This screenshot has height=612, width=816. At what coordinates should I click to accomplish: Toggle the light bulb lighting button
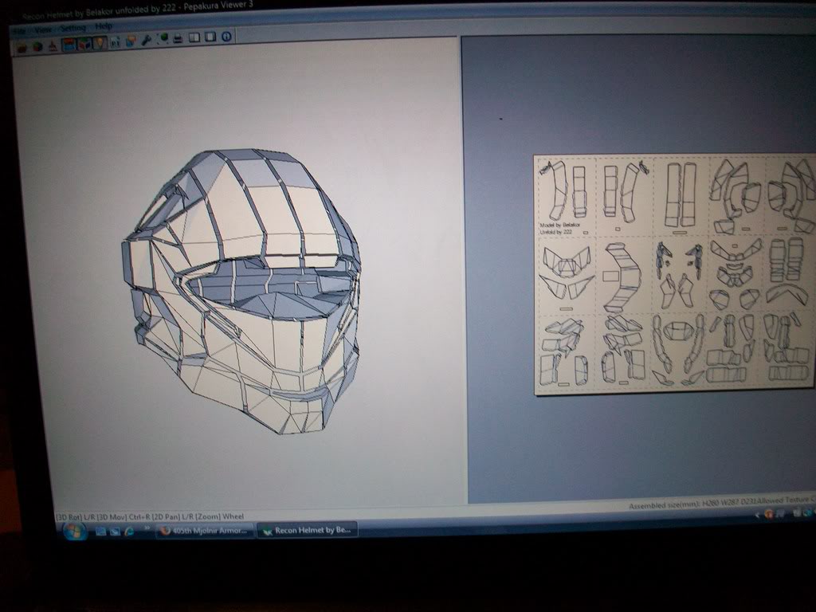coord(100,43)
